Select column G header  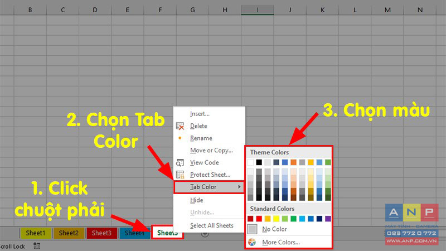(x=192, y=10)
